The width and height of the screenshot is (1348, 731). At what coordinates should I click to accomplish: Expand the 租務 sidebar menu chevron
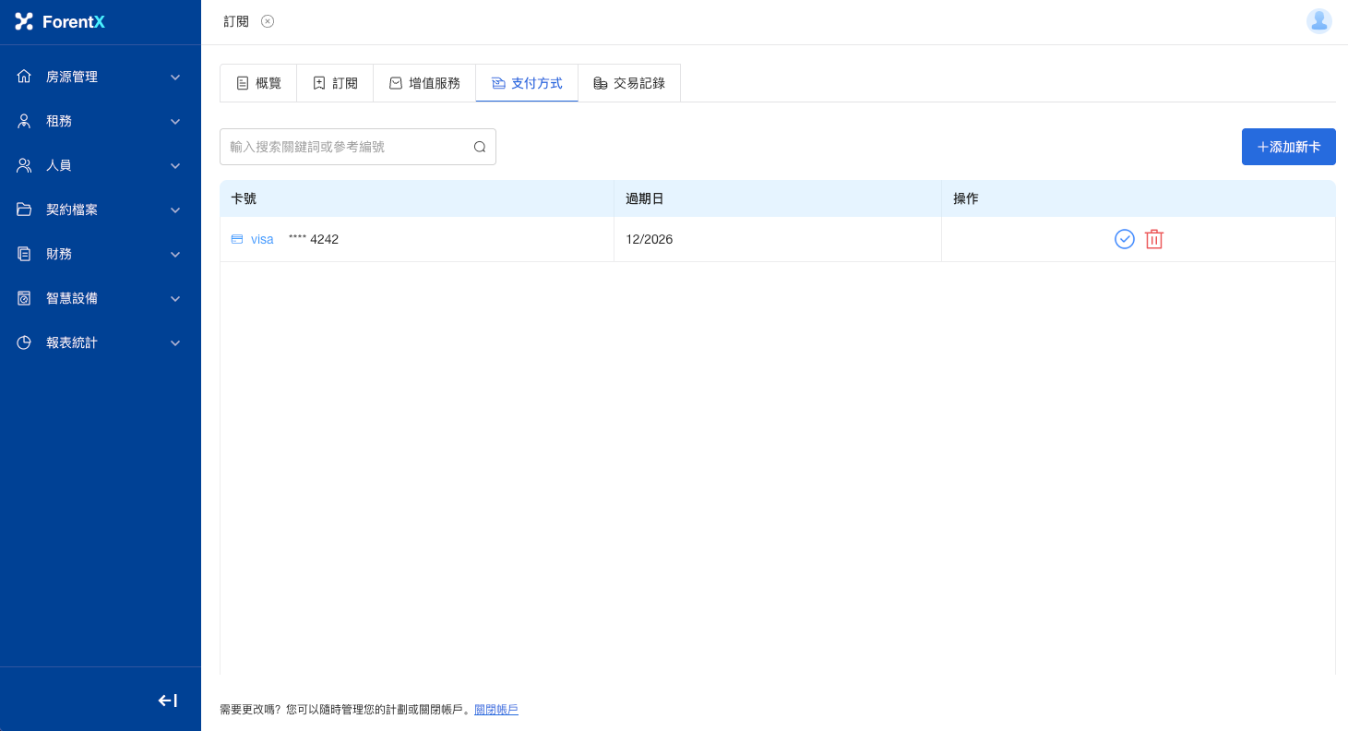[x=175, y=121]
